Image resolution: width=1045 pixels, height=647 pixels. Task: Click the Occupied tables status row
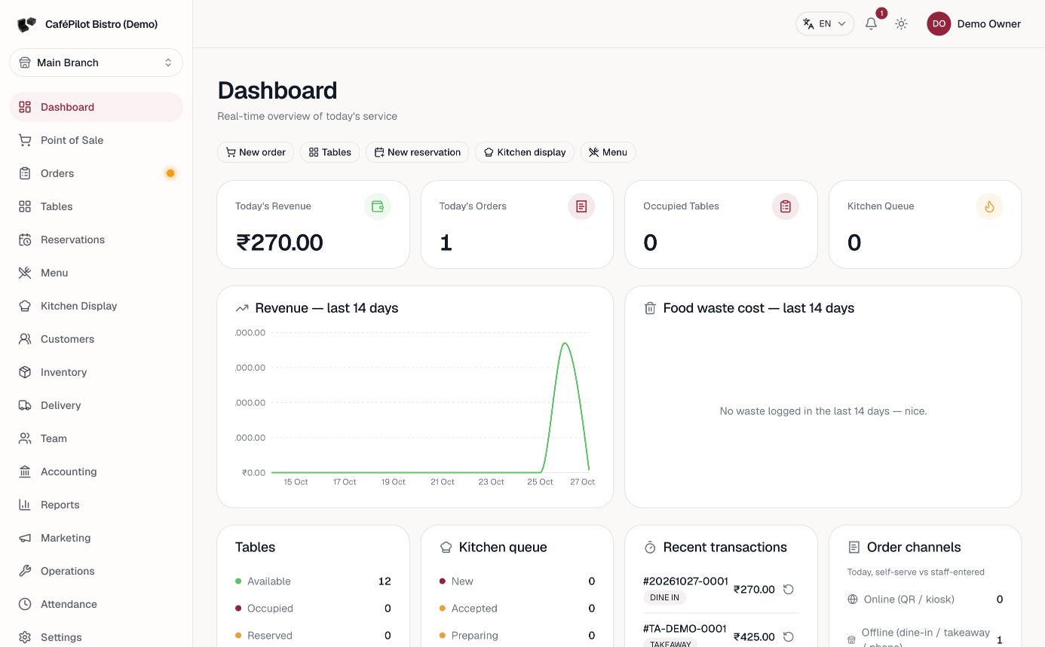click(x=313, y=609)
